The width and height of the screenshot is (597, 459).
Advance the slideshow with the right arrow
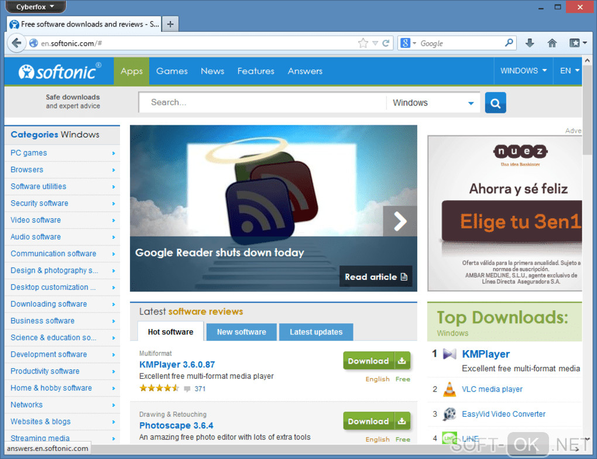point(400,221)
